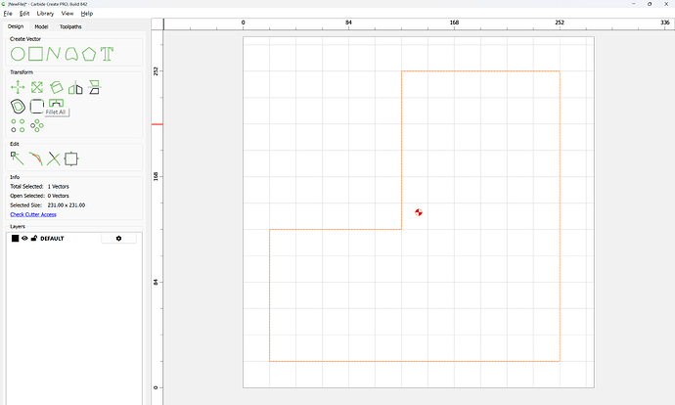The image size is (675, 405).
Task: Select the red and green X tool in the Edit group
Action: point(54,158)
